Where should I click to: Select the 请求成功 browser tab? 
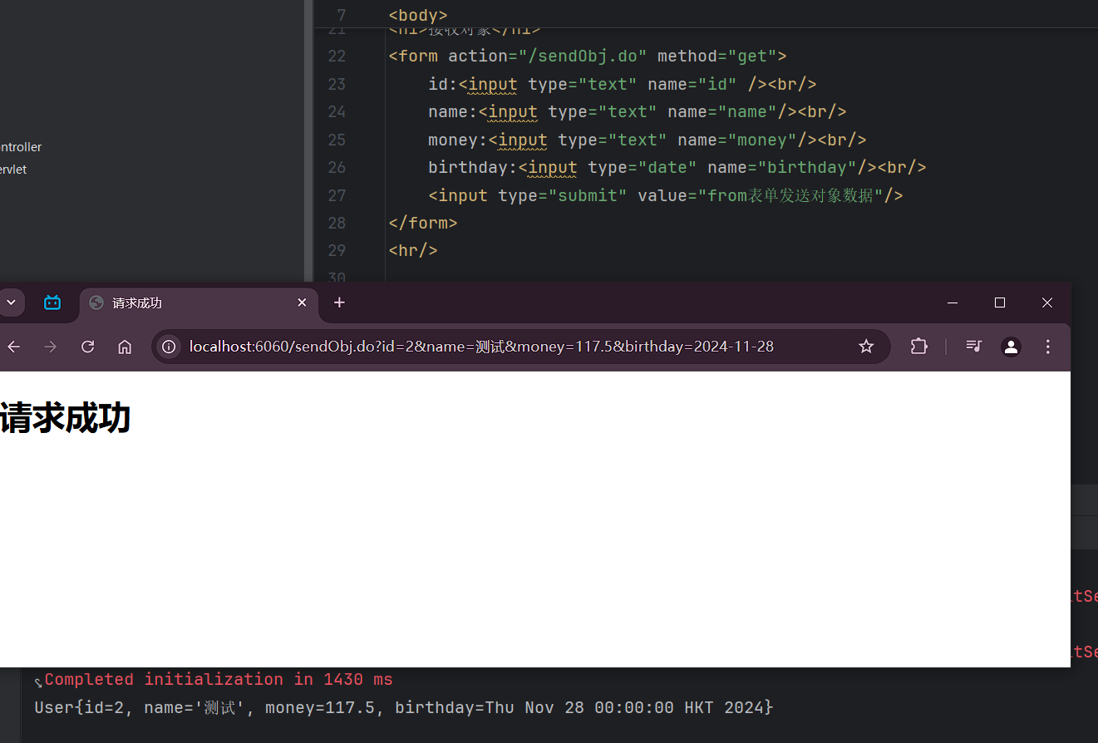[183, 303]
